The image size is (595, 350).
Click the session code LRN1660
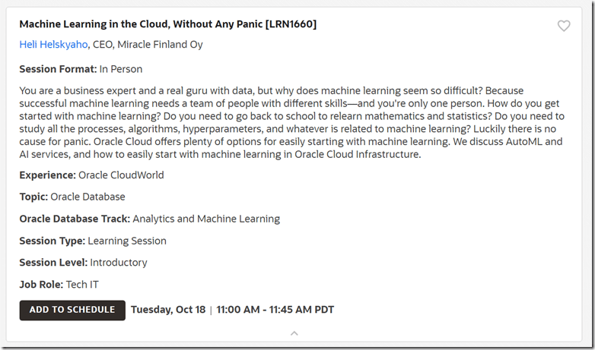291,24
